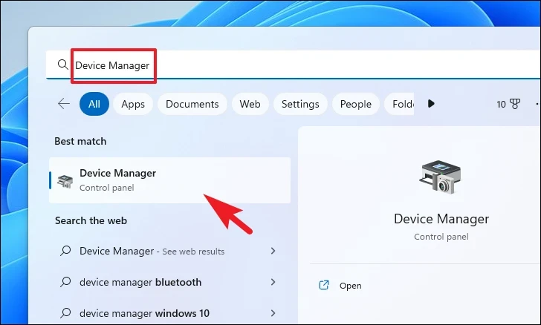The image size is (541, 325).
Task: Click the Search the web heading
Action: tap(91, 220)
